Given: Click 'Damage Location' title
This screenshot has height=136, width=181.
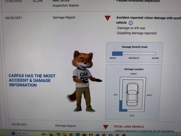Looking at the screenshot, I should 134,69.
